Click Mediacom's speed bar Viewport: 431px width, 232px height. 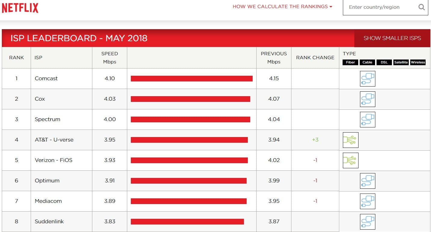189,201
